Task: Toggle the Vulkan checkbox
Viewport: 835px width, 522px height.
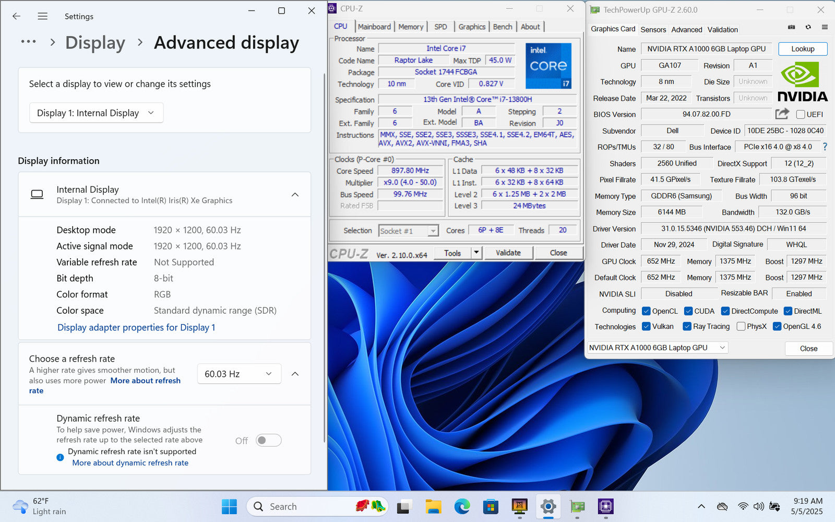Action: pos(647,326)
